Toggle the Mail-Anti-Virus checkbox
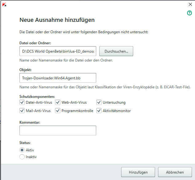The image size is (195, 180). click(x=22, y=110)
